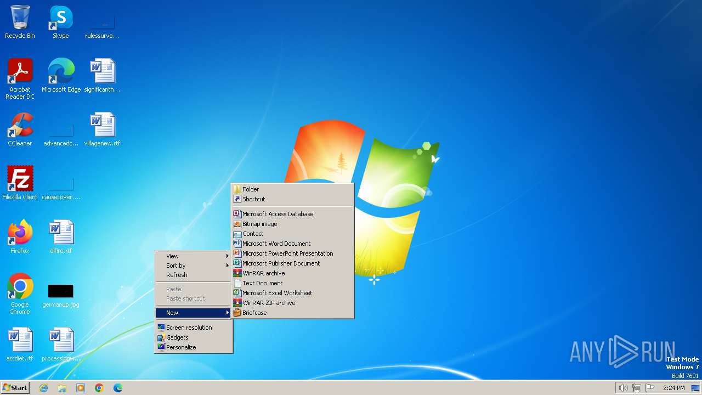The image size is (702, 395).
Task: Open Windows Explorer from the taskbar
Action: (x=62, y=388)
